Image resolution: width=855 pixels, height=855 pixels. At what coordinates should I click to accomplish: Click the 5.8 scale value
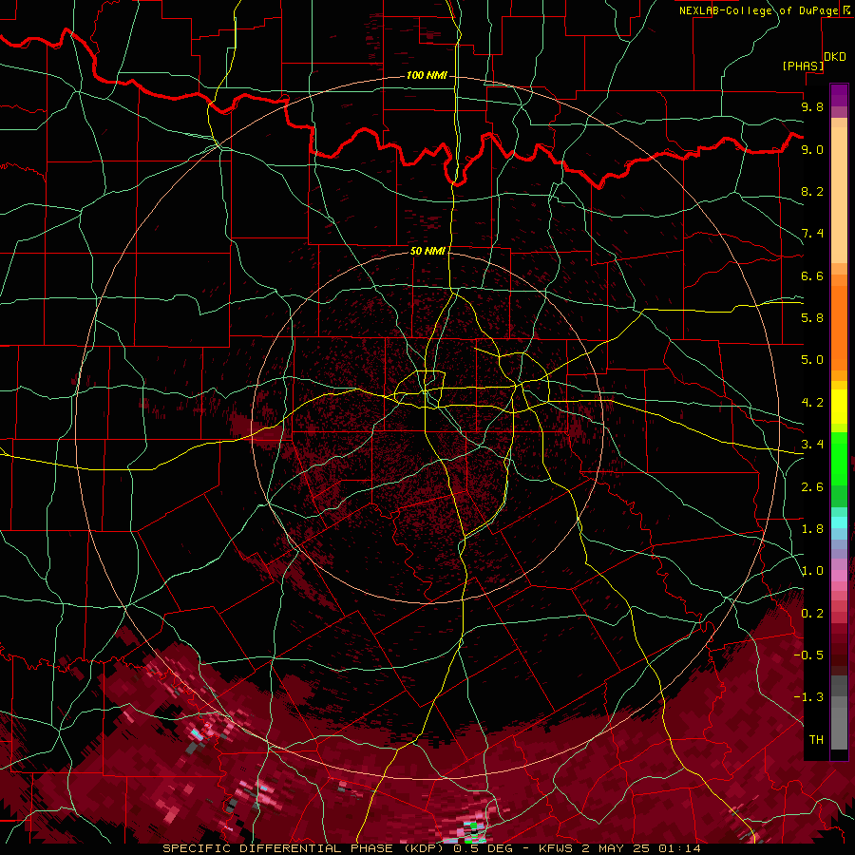pos(812,318)
